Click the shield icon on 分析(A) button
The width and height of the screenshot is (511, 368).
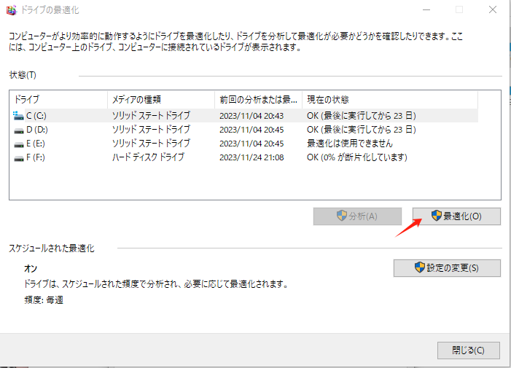[x=341, y=216]
